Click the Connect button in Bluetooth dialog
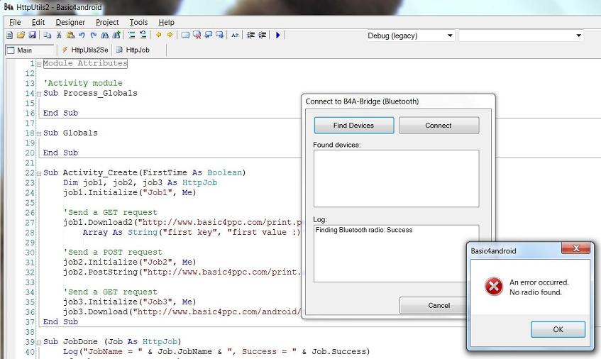Screen dimensions: 601x359 [x=439, y=126]
